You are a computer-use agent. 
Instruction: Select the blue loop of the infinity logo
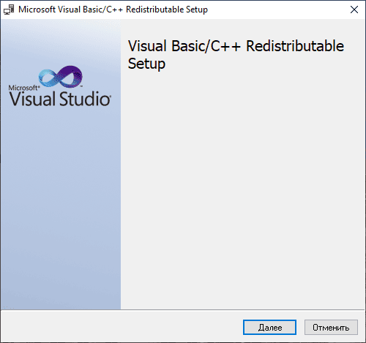[50, 78]
